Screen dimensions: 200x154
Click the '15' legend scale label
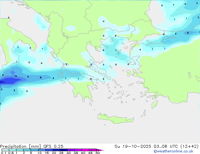click(47, 153)
